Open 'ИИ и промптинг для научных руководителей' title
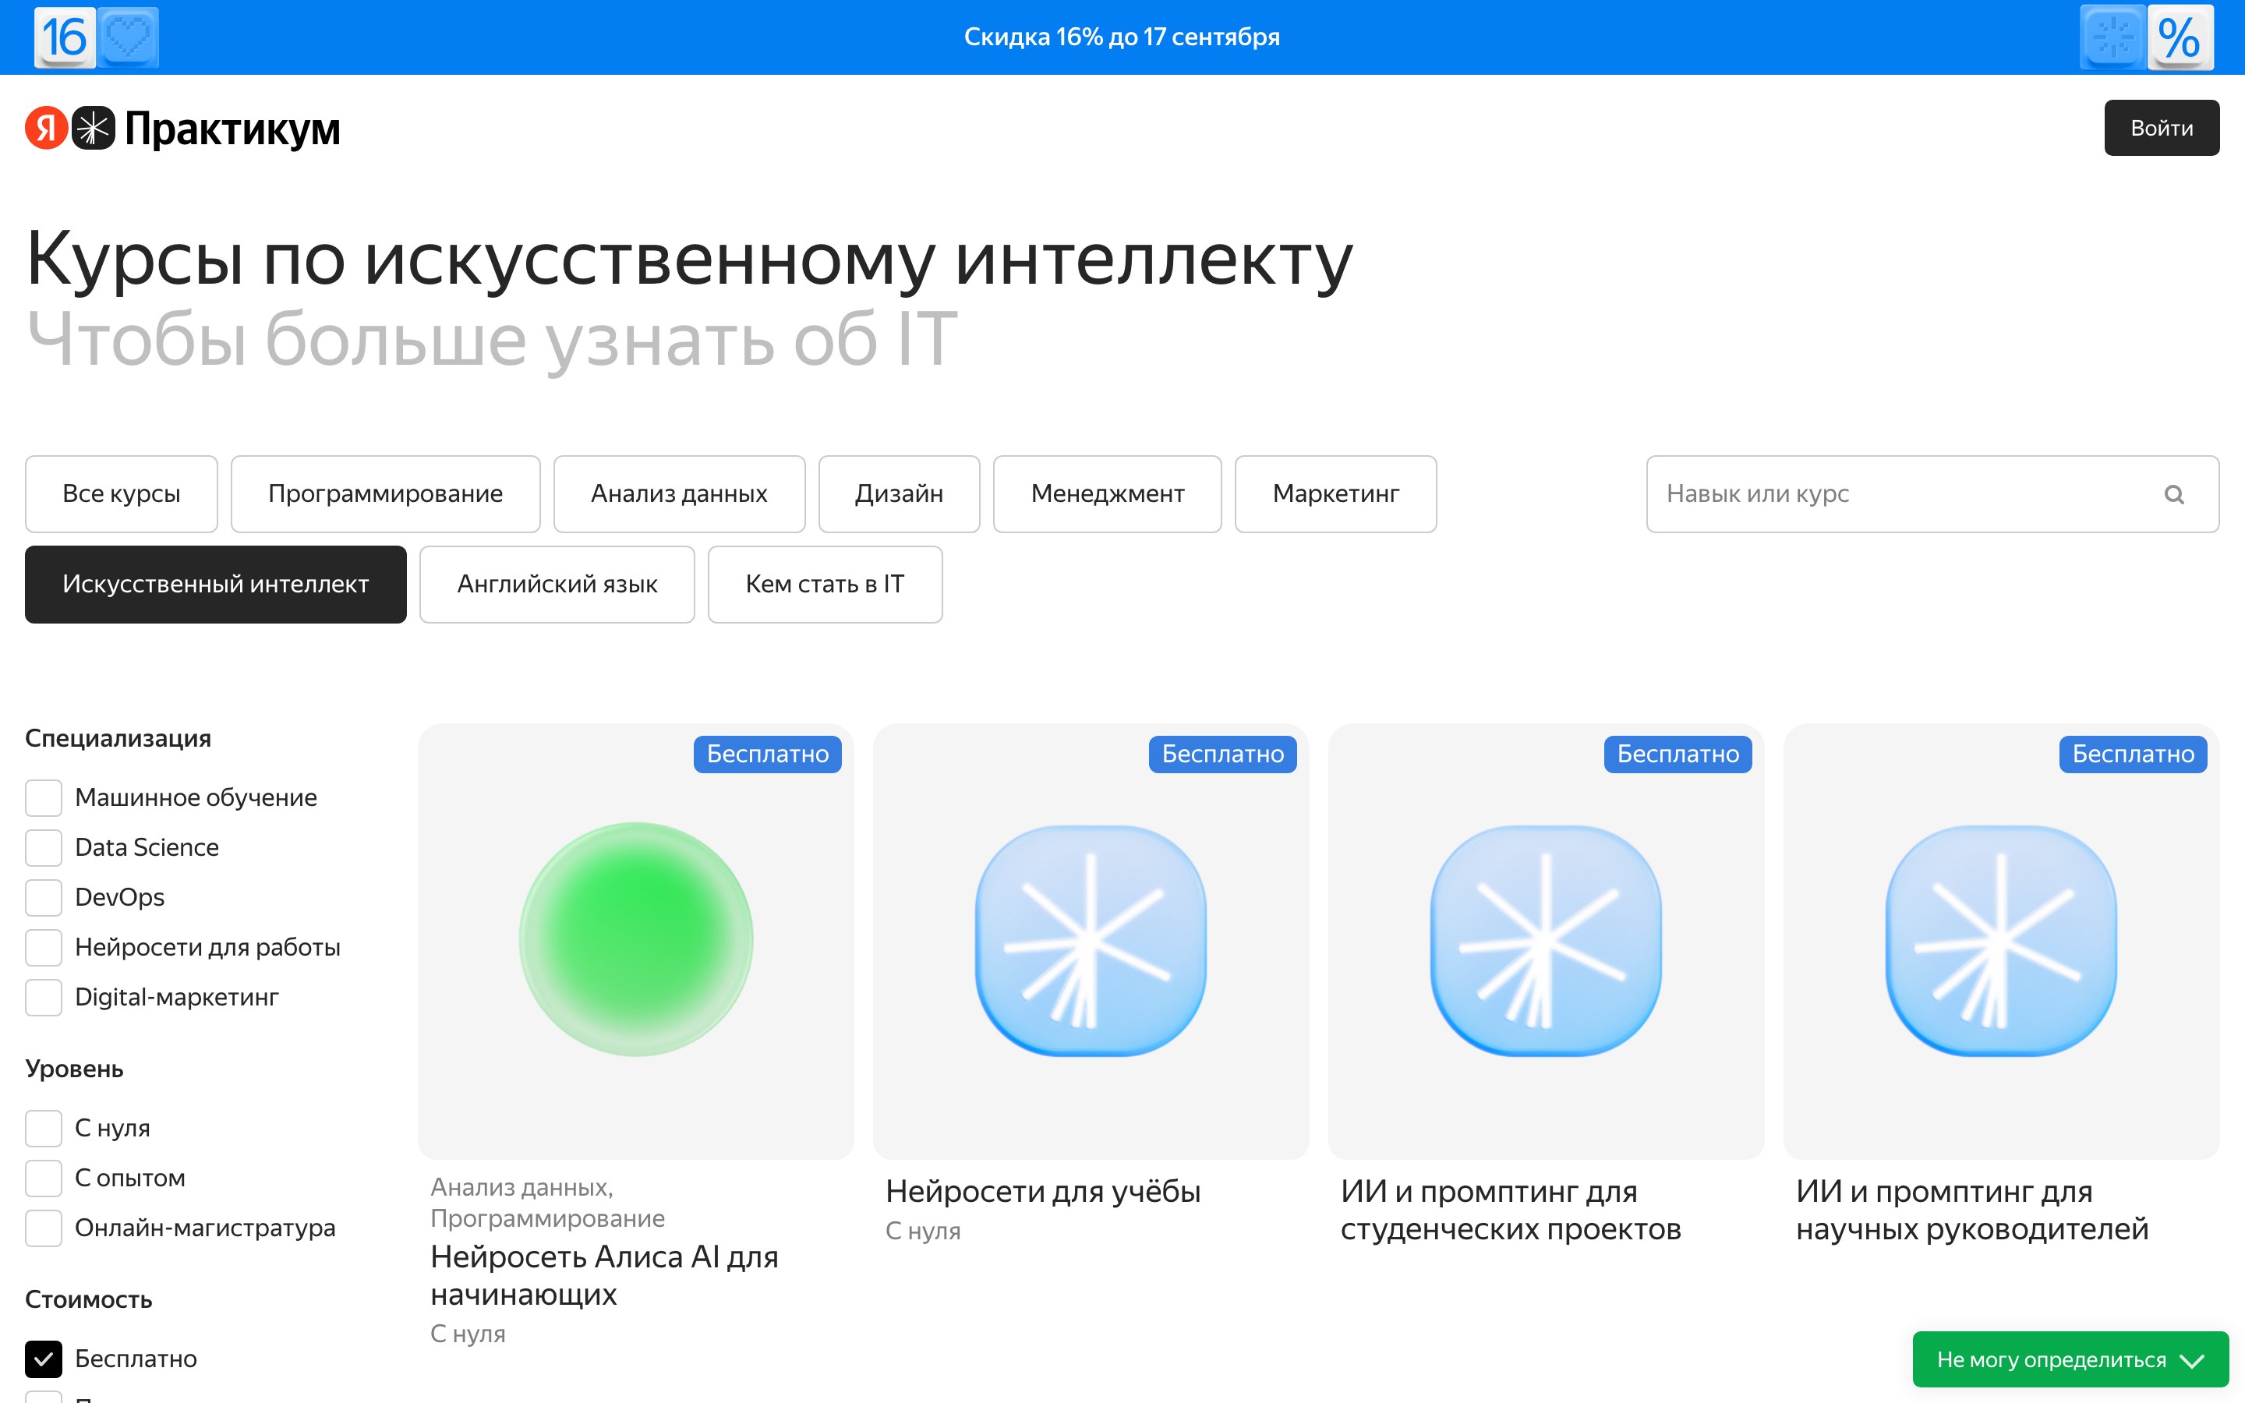Viewport: 2245px width, 1403px height. pos(1972,1210)
